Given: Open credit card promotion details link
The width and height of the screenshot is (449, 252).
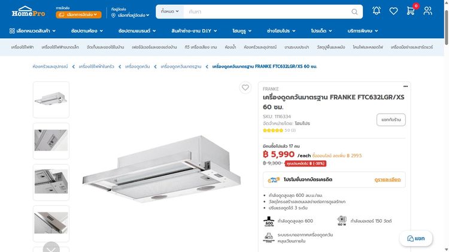Looking at the screenshot, I should pos(387,180).
